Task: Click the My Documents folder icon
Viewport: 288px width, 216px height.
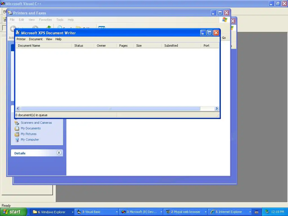Action: tap(17, 128)
